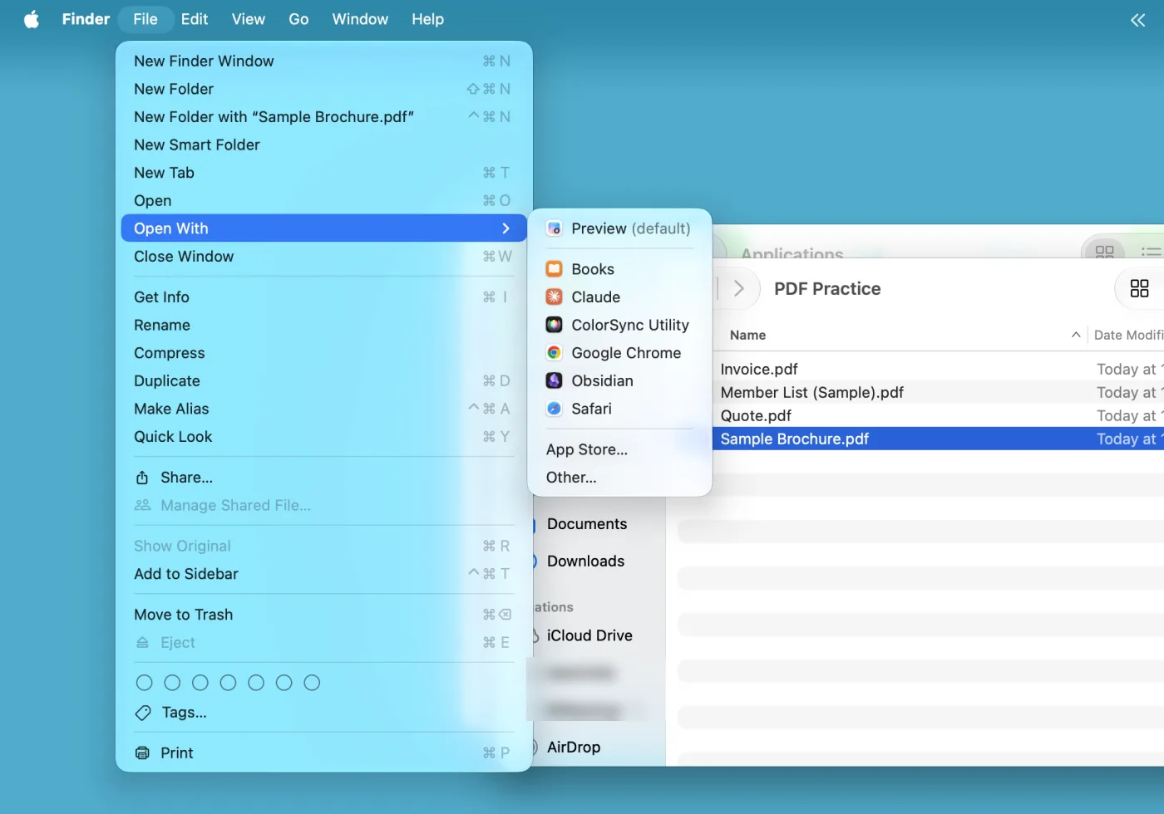Open the Edit menu

195,19
